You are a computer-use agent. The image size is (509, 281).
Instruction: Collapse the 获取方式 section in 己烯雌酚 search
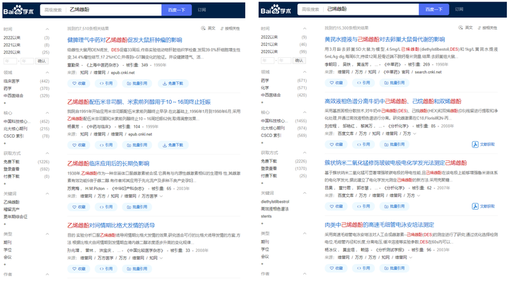[x=305, y=153]
